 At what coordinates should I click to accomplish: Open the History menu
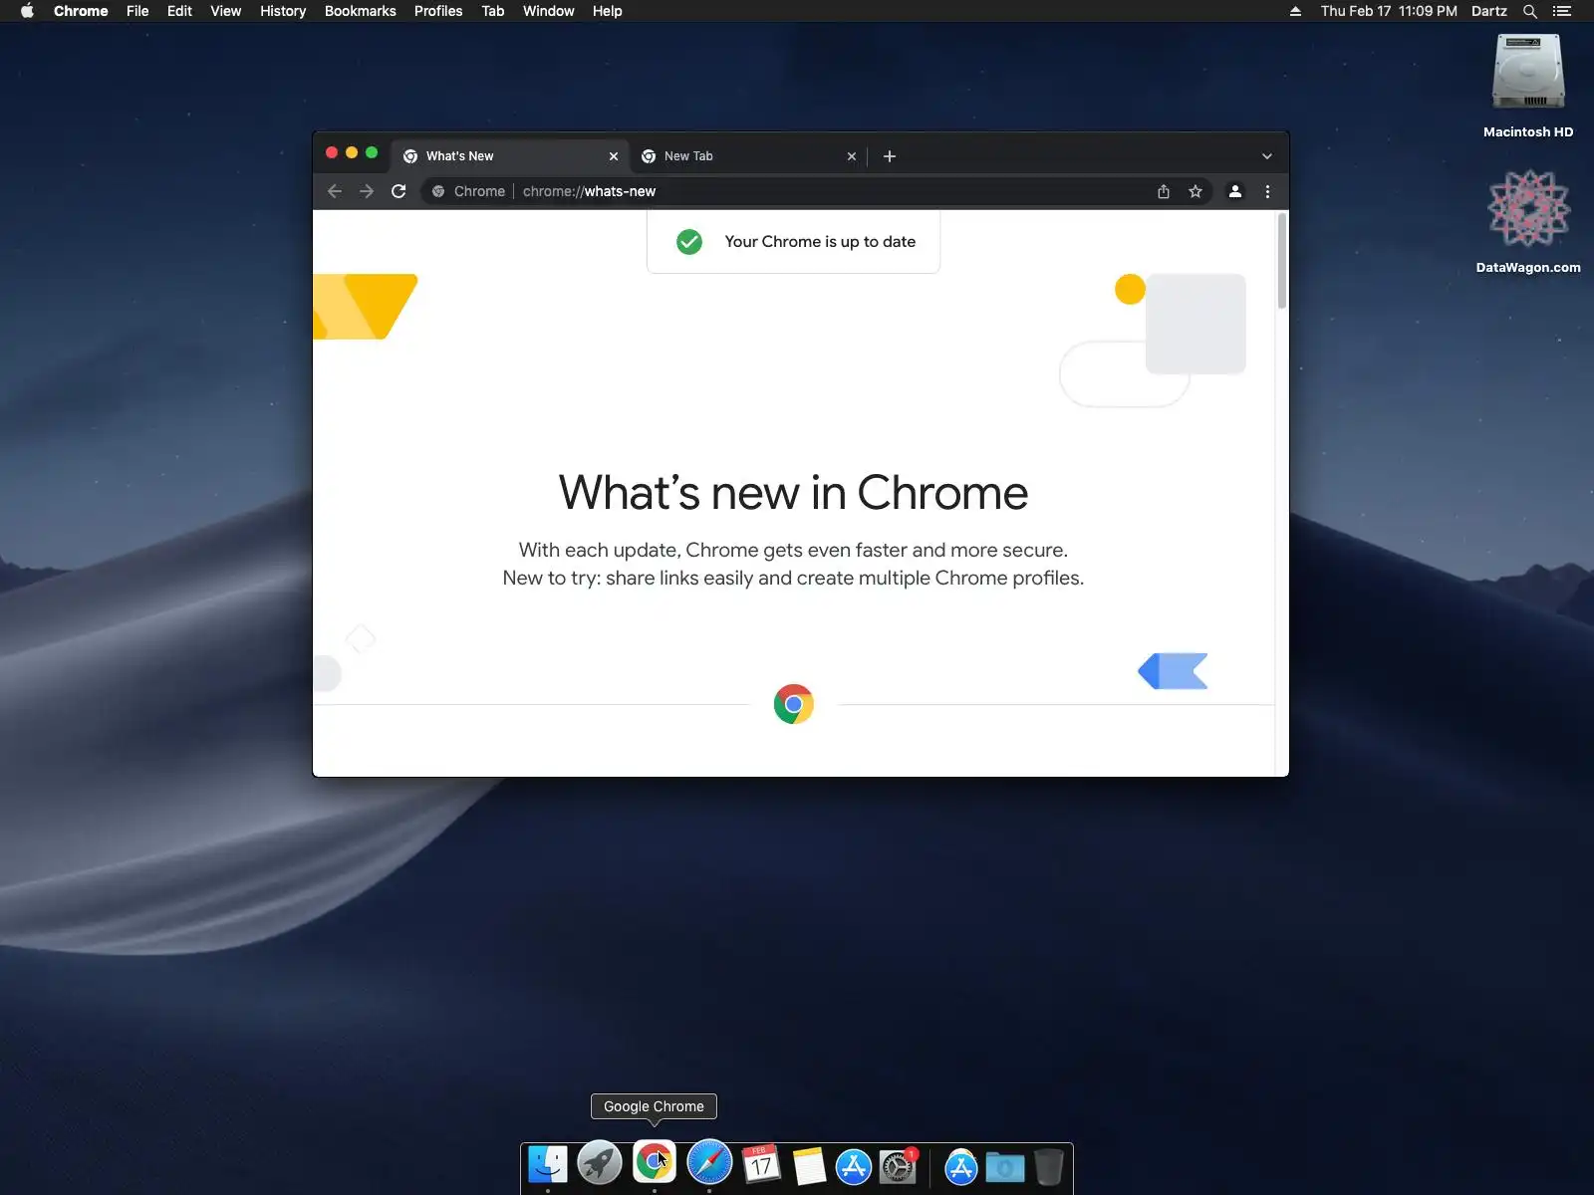pos(283,11)
